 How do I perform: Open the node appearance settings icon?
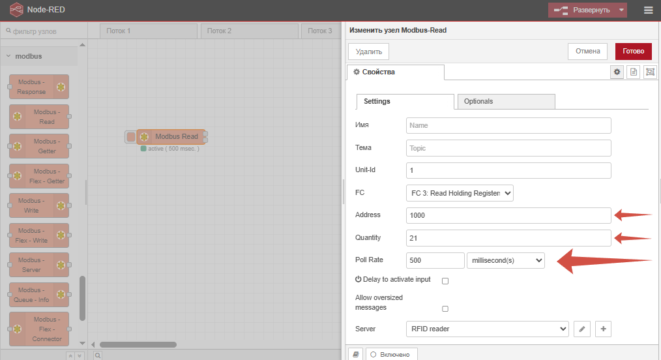tap(649, 72)
